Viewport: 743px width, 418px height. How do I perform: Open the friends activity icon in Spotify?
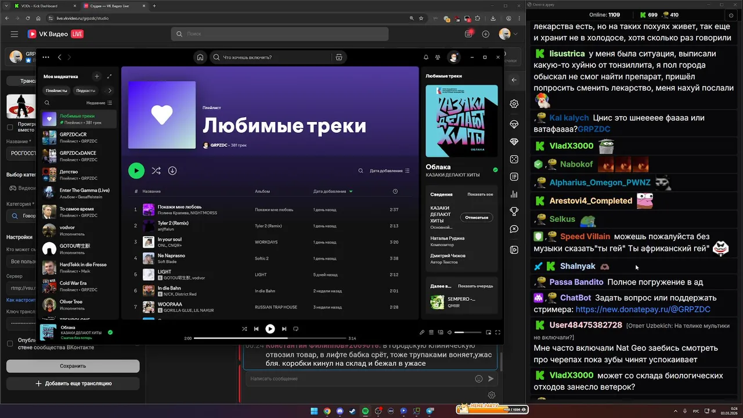click(x=438, y=57)
